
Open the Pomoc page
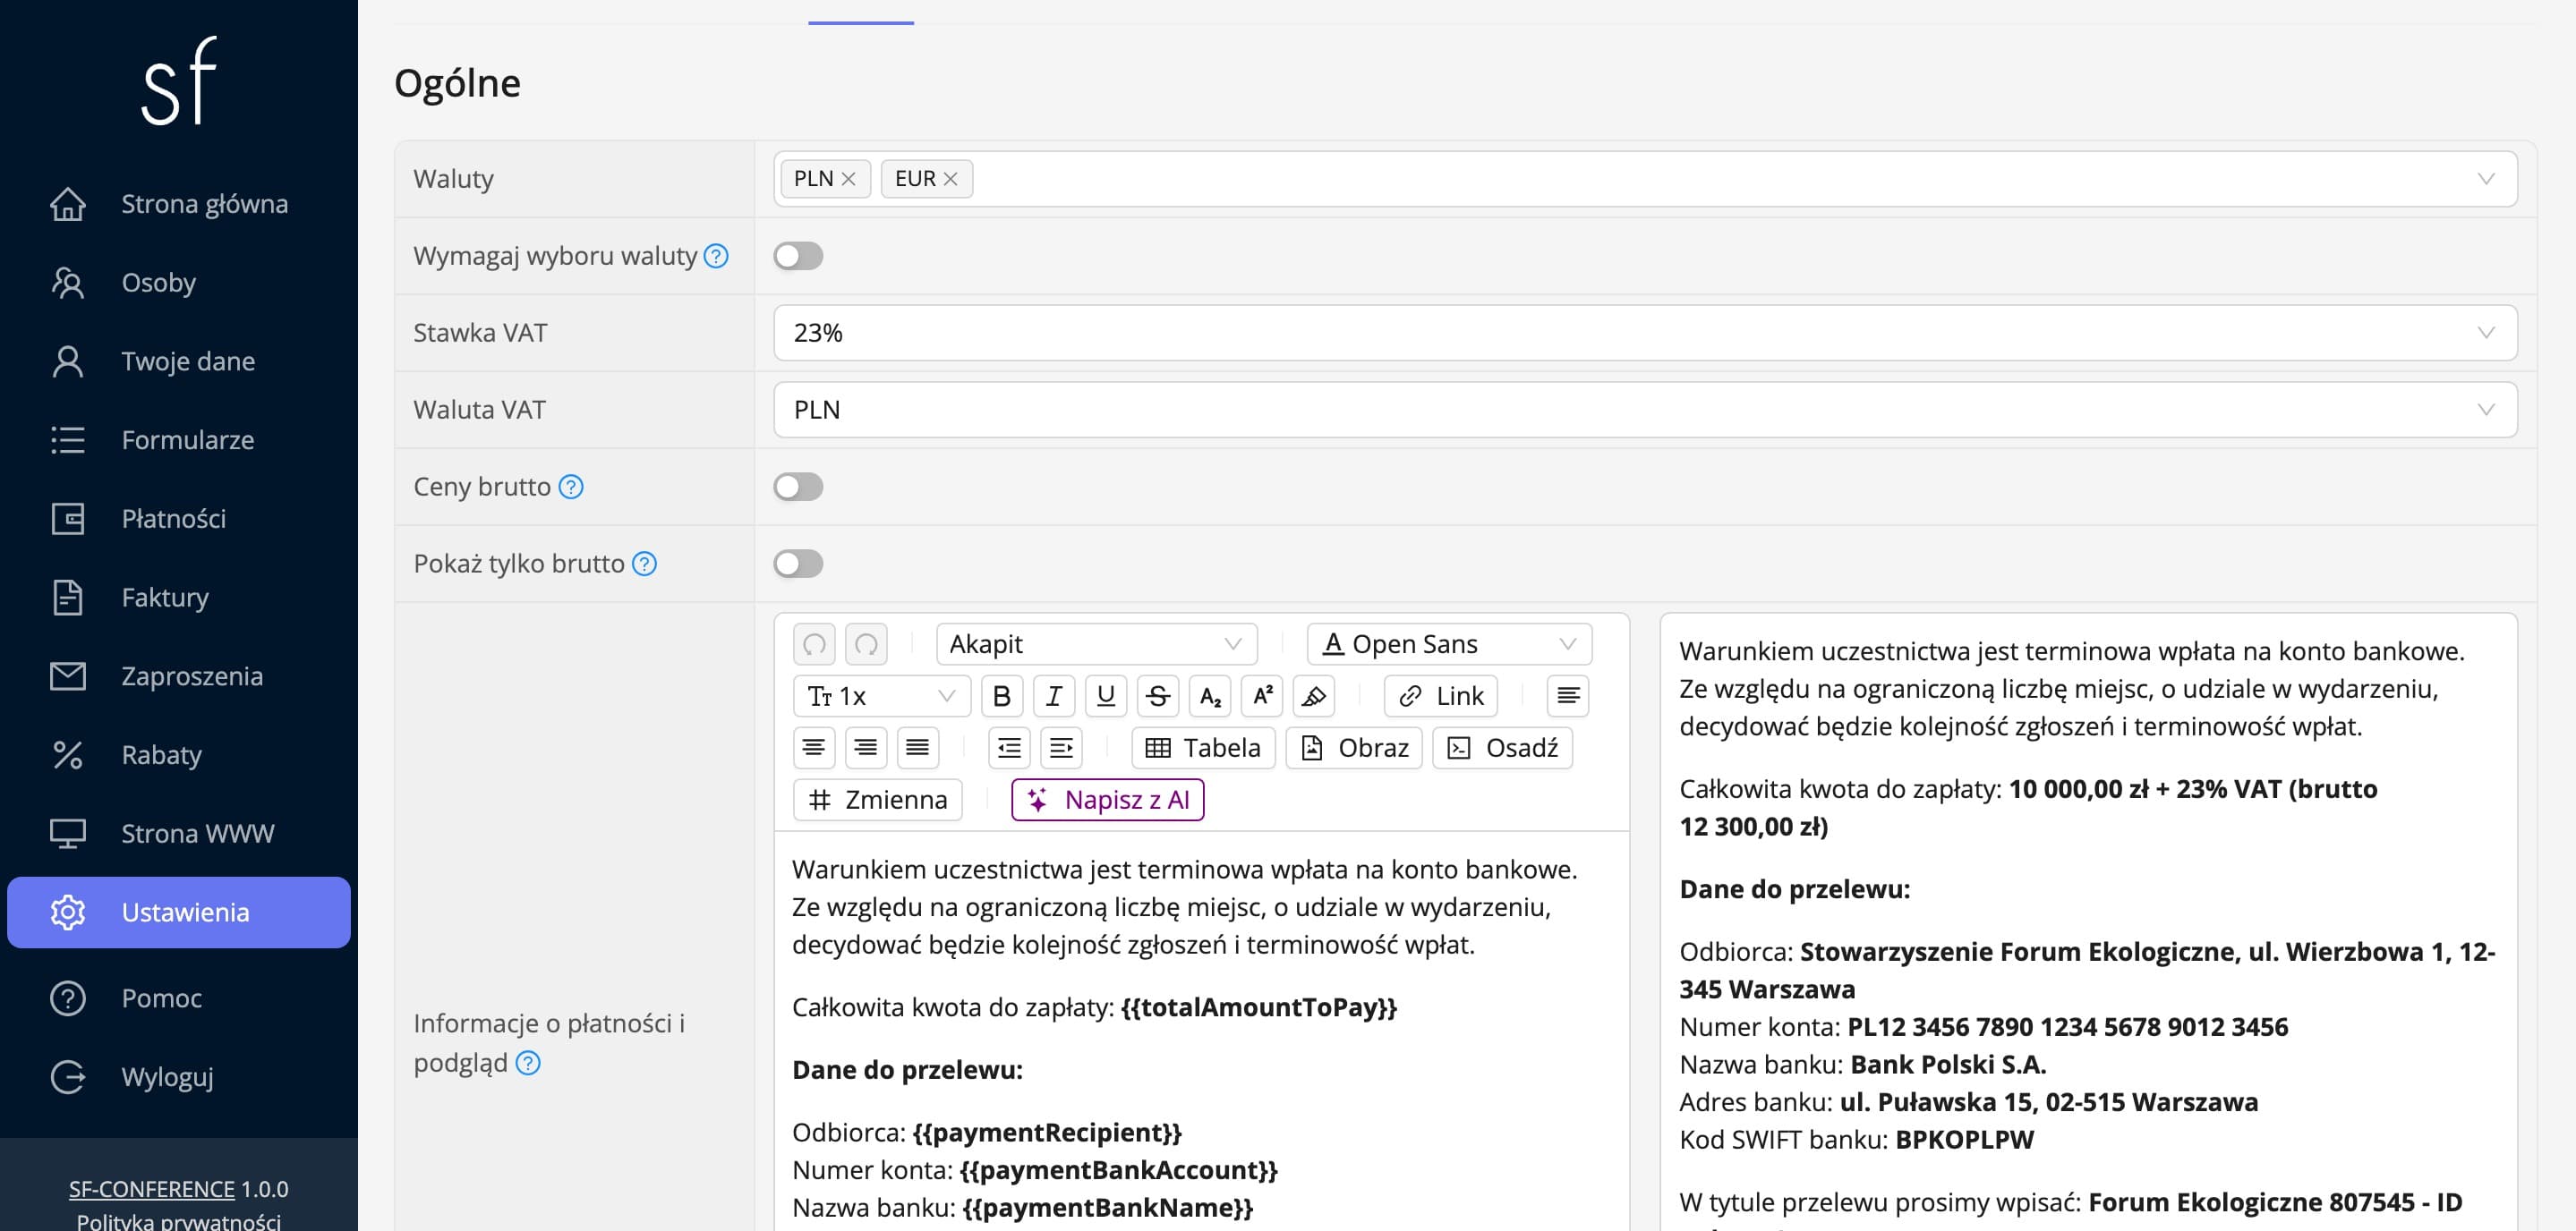coord(179,998)
